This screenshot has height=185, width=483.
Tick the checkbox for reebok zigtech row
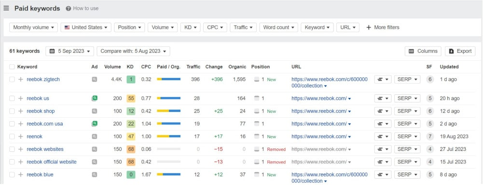[12, 79]
